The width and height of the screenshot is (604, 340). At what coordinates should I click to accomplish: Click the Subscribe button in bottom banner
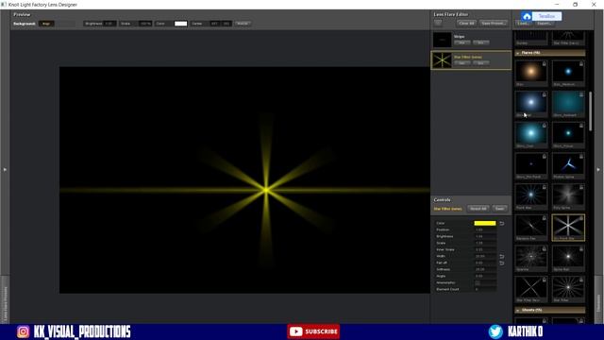313,331
